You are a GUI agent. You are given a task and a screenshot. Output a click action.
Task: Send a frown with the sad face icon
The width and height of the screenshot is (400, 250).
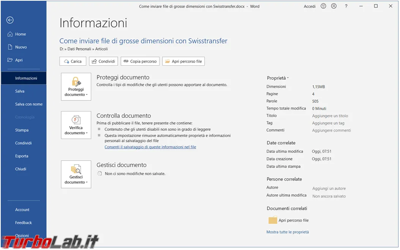[334, 6]
